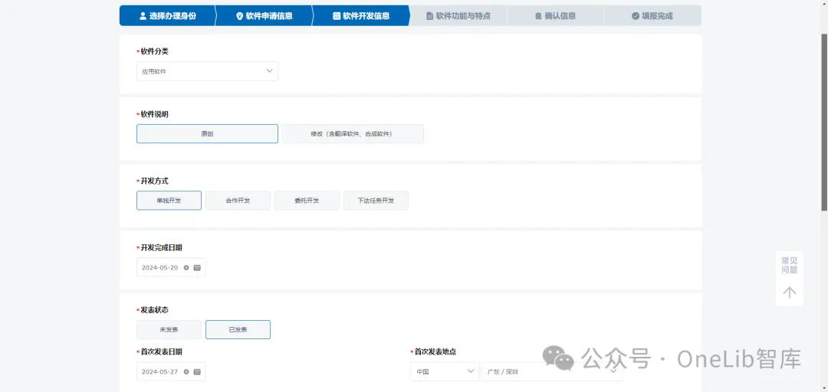The width and height of the screenshot is (828, 392).
Task: Select 原创 under 软件说明
Action: [207, 134]
